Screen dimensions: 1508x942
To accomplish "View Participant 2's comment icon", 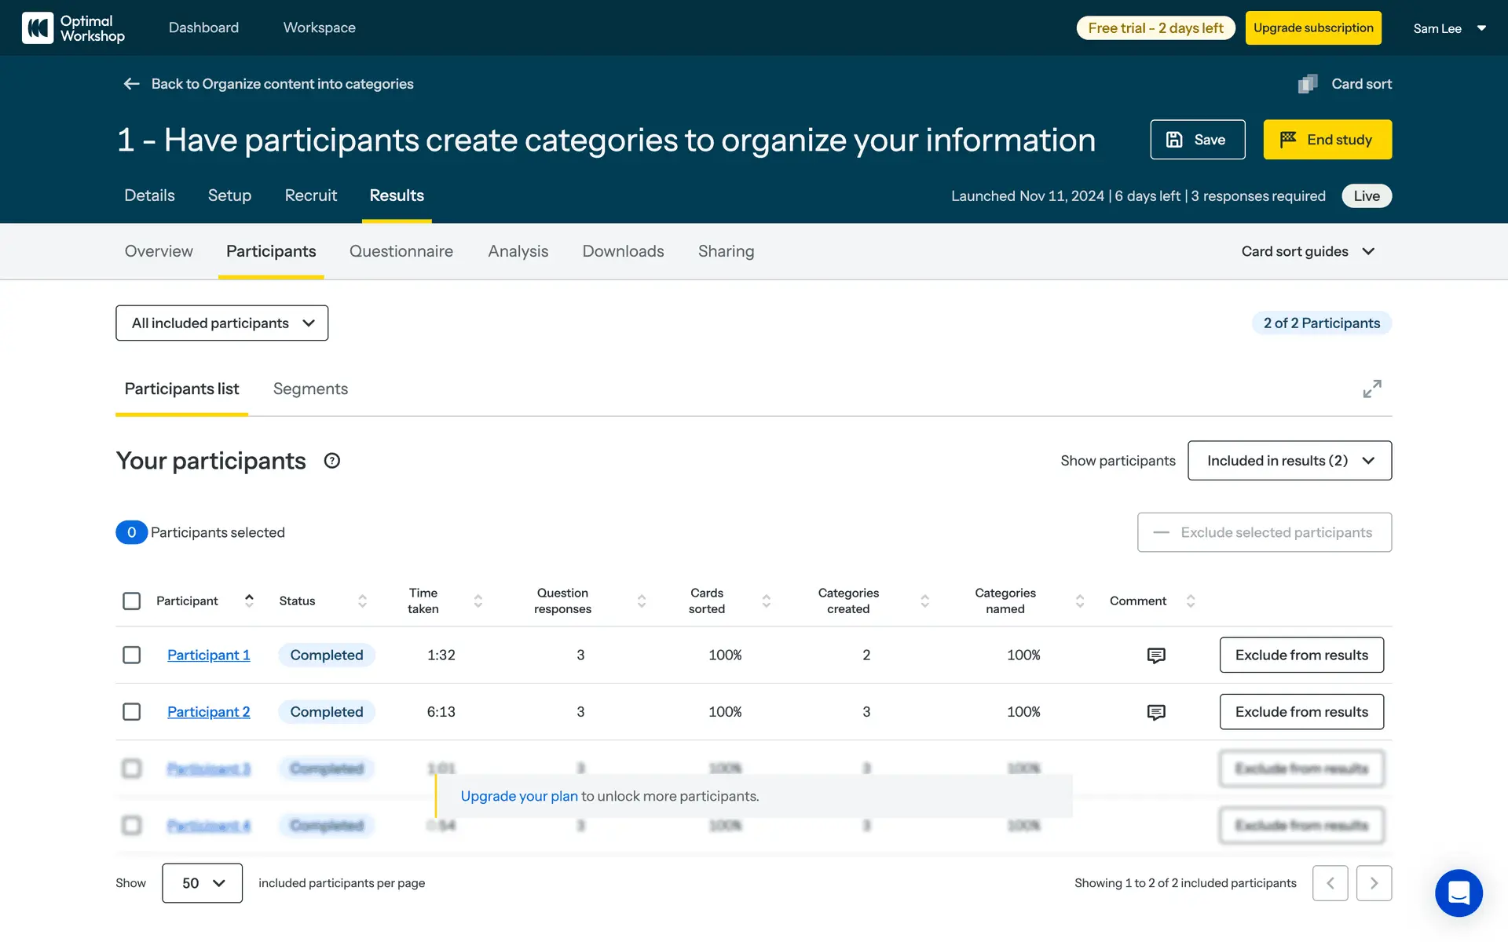I will pos(1155,712).
